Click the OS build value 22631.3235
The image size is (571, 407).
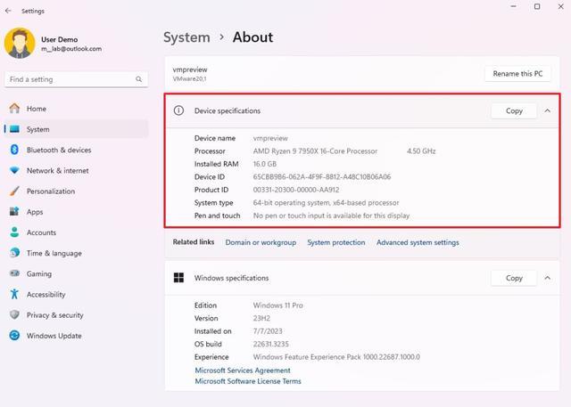[x=270, y=344]
